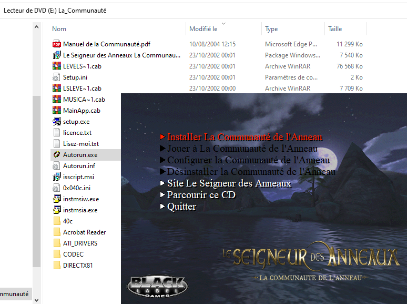Click the Autorun.inf file icon

point(57,165)
